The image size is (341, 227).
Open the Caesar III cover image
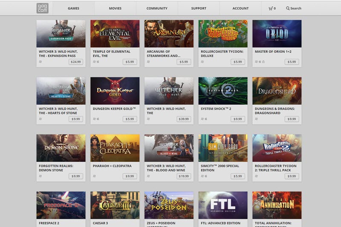pyautogui.click(x=115, y=205)
